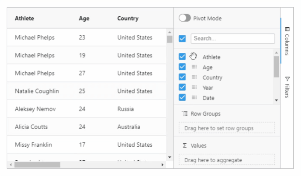
Task: Click the Date column drag handle icon
Action: pos(194,98)
